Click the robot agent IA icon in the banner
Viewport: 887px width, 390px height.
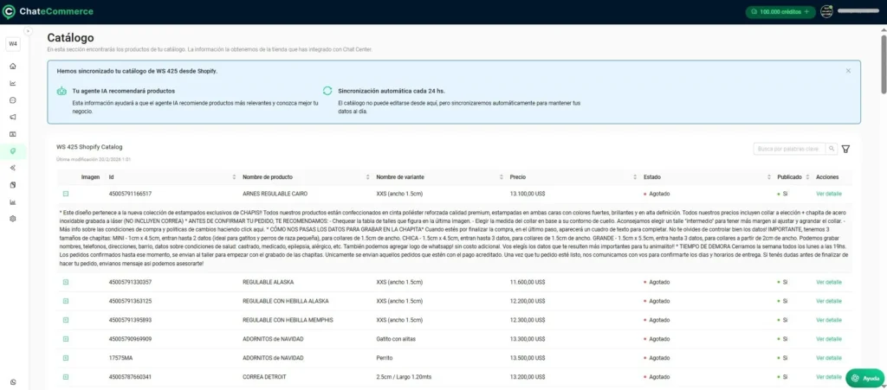pos(62,90)
